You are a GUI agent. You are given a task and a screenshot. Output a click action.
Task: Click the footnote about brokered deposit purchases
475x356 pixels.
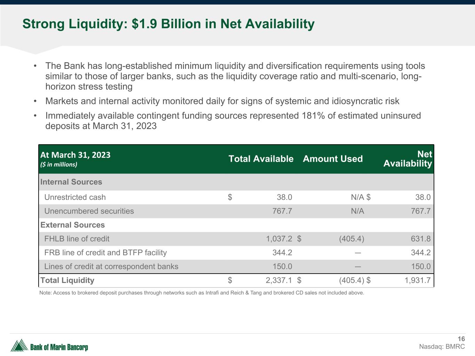pyautogui.click(x=201, y=293)
